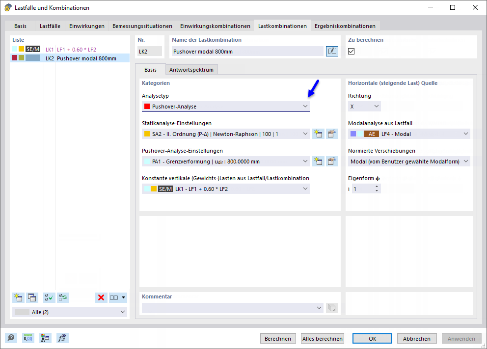Check all combinations with the green checkmark icon

[x=49, y=297]
